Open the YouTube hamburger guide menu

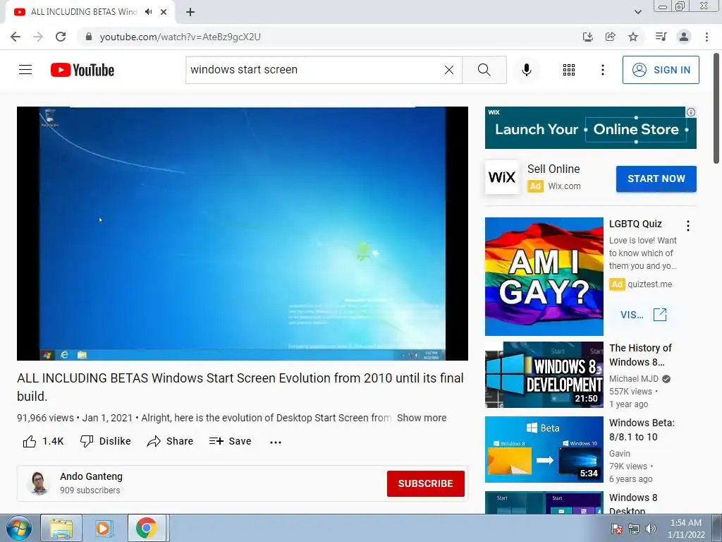click(x=25, y=70)
